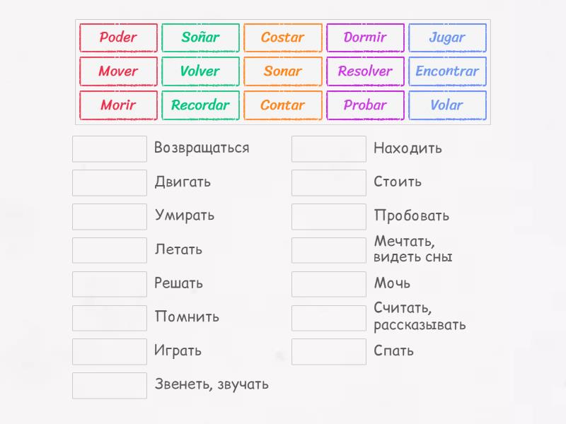Click the "Mover" verb card

(x=118, y=71)
